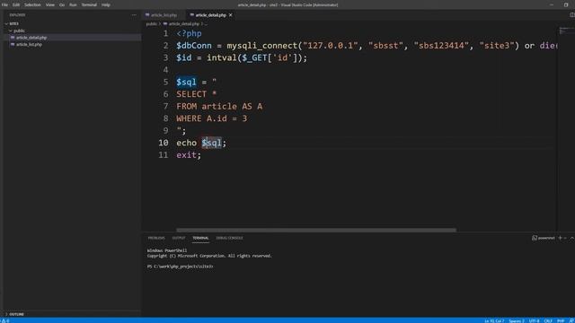This screenshot has height=323, width=575.
Task: Minimize the VS Code window
Action: tap(552, 4)
